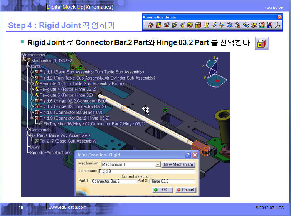Click the New Mechanism button
Image resolution: width=291 pixels, height=216 pixels.
click(x=178, y=164)
